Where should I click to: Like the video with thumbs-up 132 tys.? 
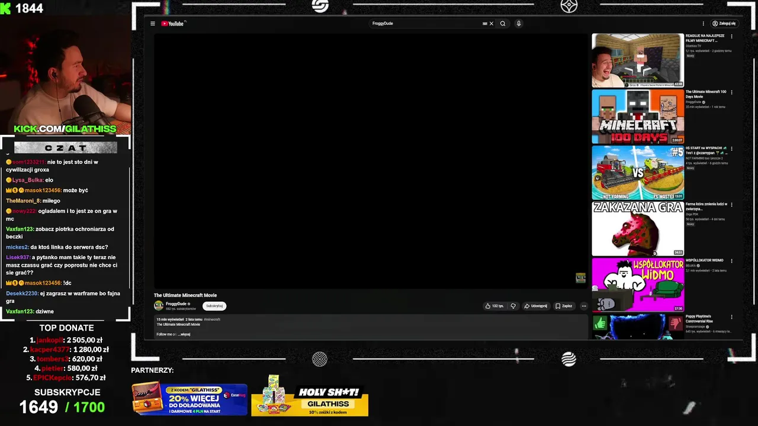pos(494,306)
